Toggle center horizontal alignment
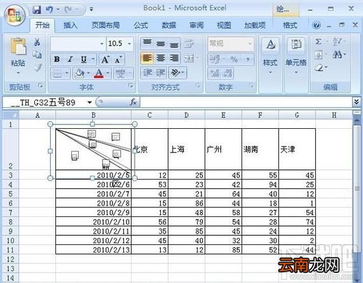Image resolution: width=363 pixels, height=283 pixels. [x=160, y=58]
